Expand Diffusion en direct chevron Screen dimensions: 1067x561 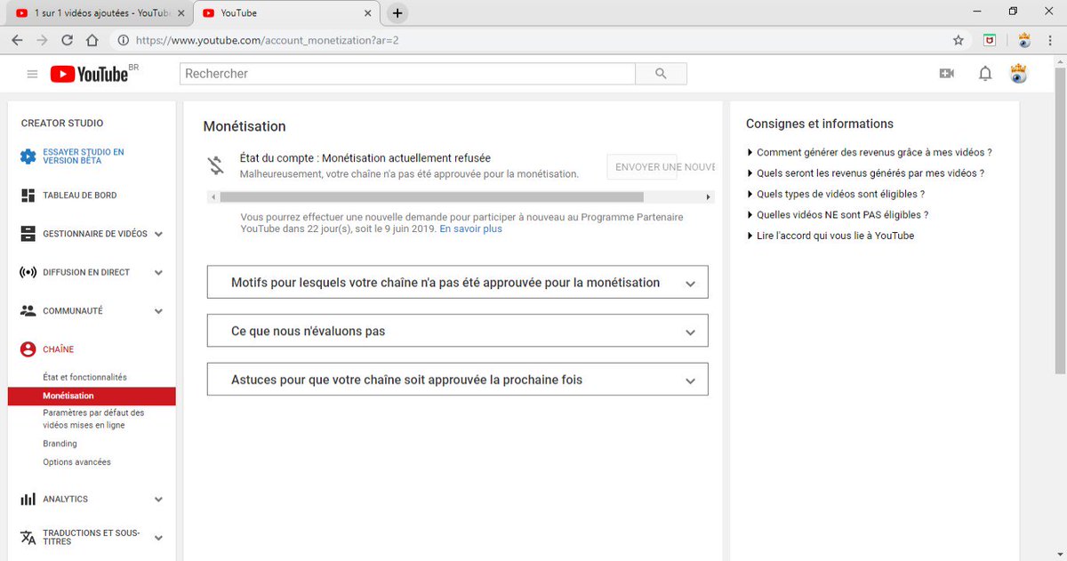pyautogui.click(x=158, y=273)
